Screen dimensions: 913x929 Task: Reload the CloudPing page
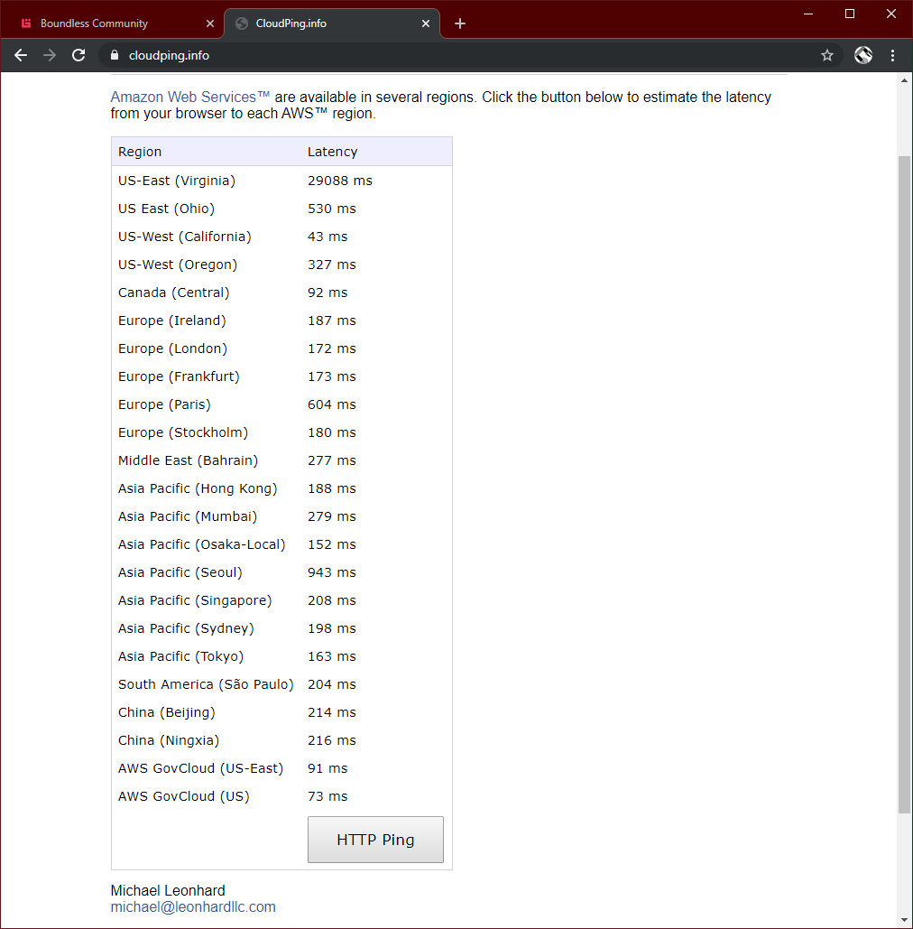coord(78,55)
